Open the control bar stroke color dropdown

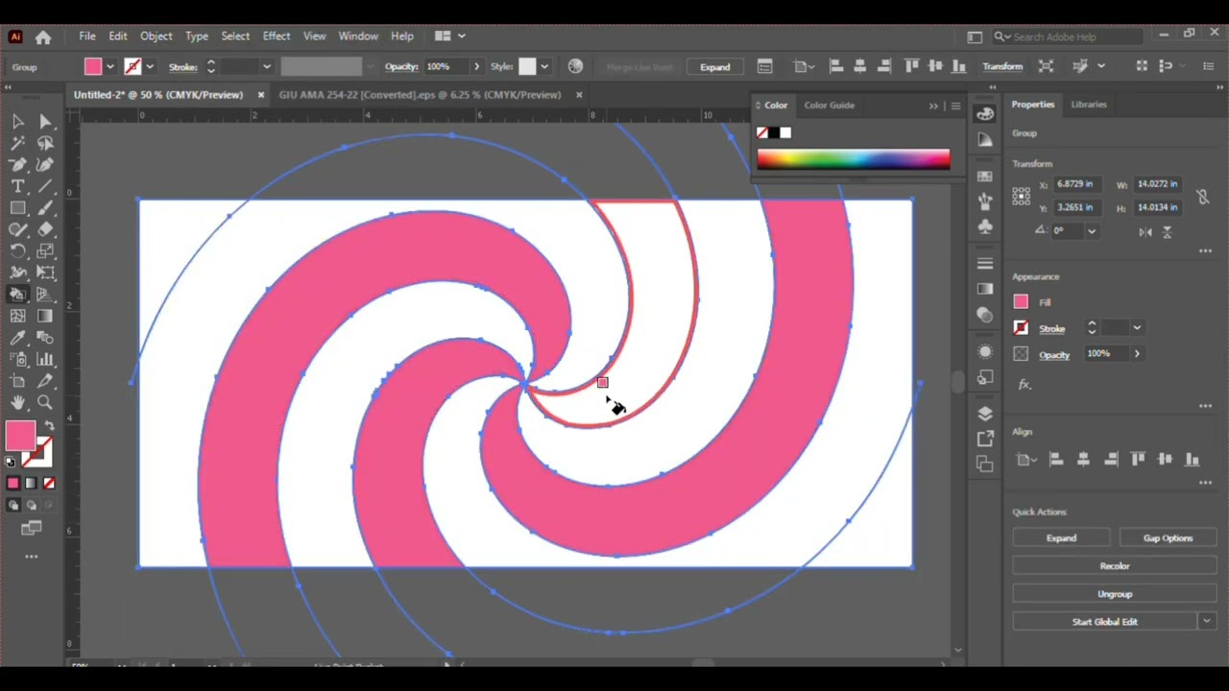click(150, 66)
